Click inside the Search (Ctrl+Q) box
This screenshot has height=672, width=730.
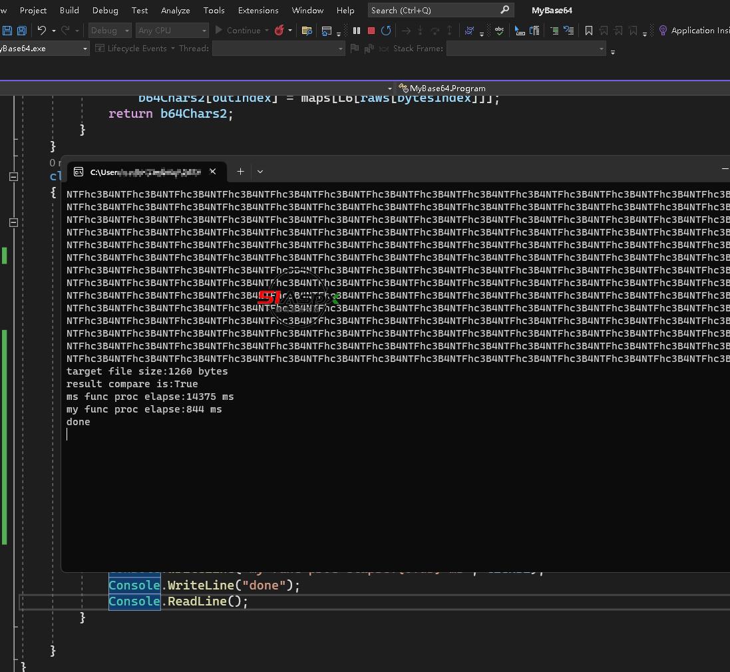pos(433,10)
